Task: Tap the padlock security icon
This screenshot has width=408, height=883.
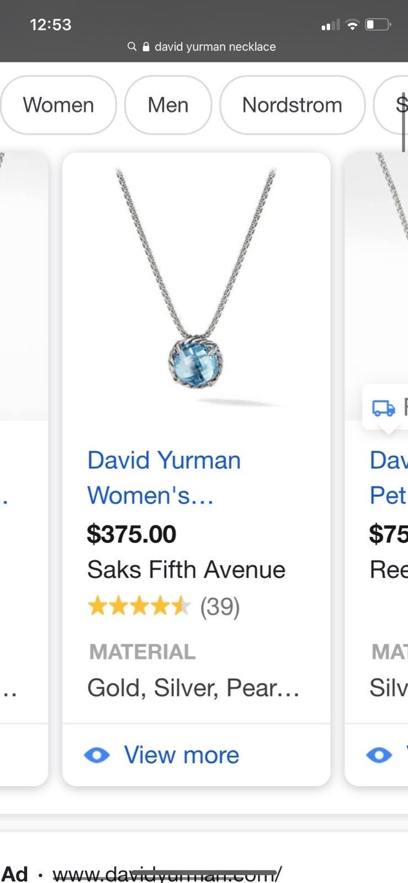Action: (x=146, y=46)
